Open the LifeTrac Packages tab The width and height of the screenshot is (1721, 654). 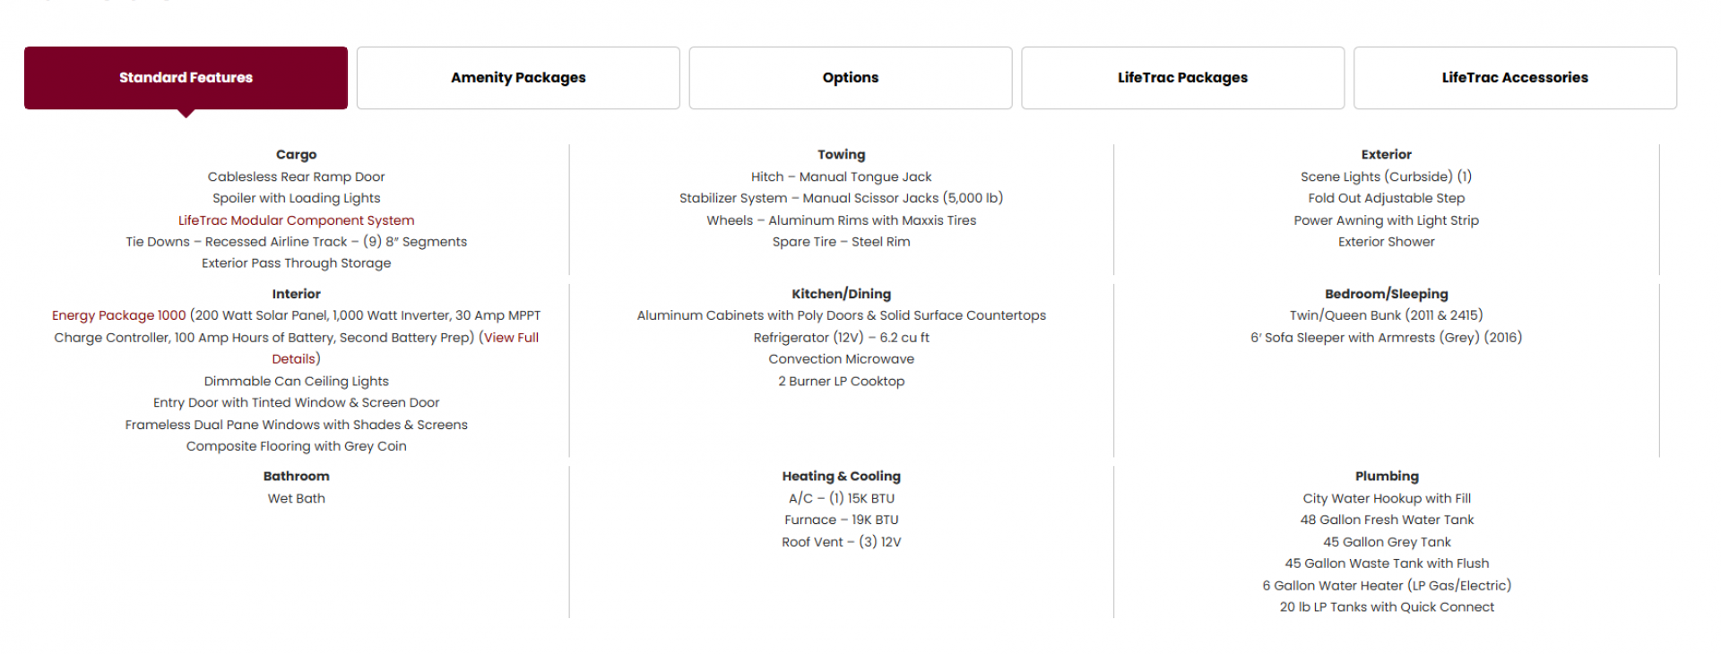1182,78
